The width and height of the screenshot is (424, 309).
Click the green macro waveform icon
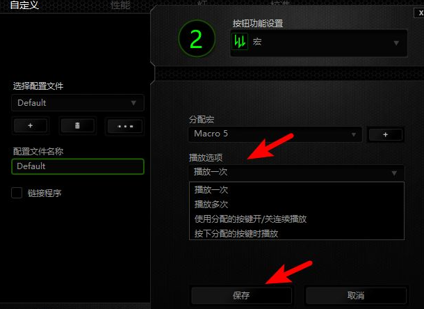(x=240, y=42)
